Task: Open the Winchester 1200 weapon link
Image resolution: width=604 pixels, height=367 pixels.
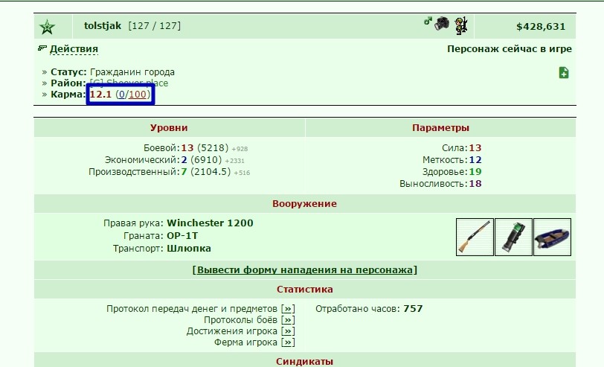Action: coord(210,223)
